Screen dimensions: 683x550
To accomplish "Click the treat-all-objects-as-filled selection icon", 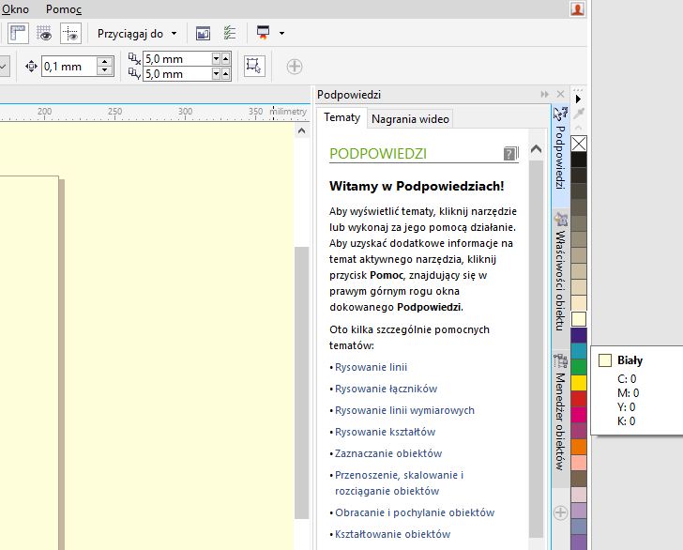I will point(253,66).
